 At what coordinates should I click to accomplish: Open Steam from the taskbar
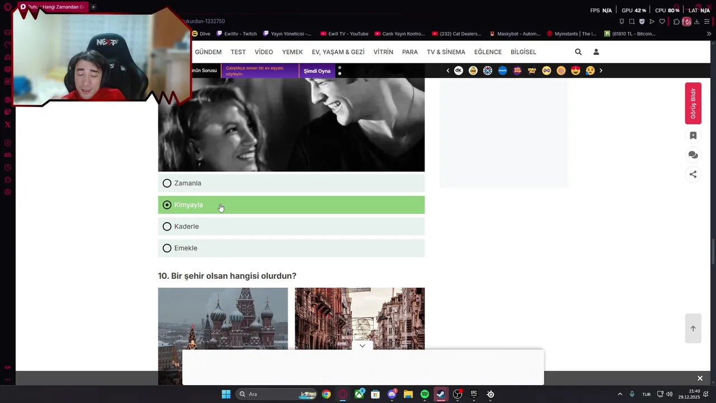(x=441, y=394)
